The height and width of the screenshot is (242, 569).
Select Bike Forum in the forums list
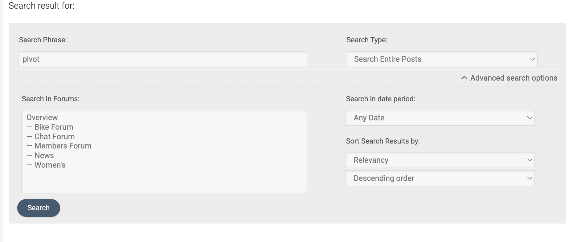tap(54, 127)
